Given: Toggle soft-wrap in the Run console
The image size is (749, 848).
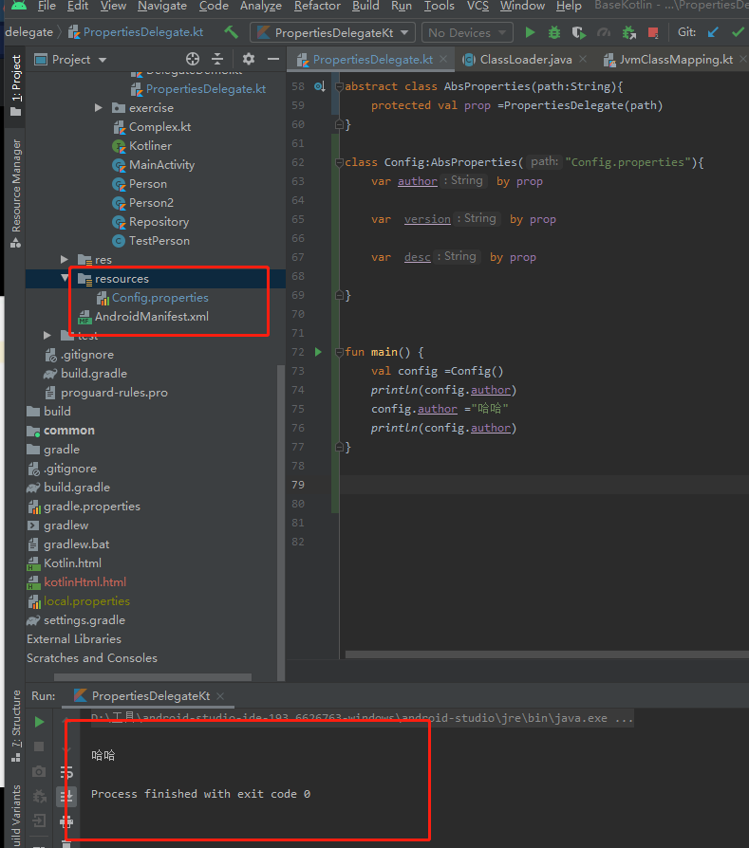Looking at the screenshot, I should 66,772.
